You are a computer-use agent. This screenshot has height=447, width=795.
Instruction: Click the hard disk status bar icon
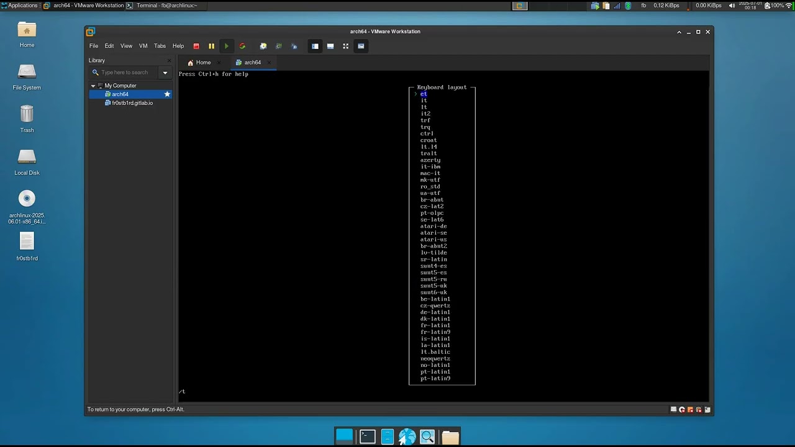pyautogui.click(x=674, y=410)
